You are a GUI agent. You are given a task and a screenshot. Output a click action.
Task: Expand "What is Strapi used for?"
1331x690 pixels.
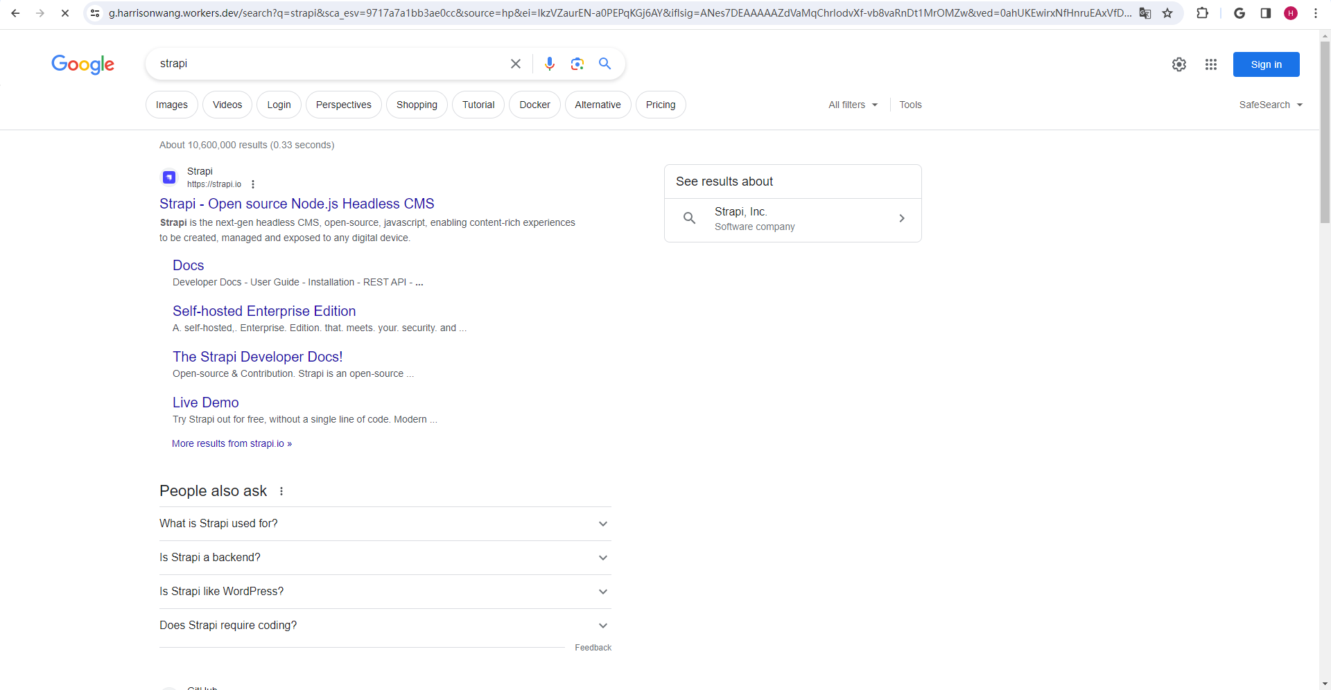(x=385, y=524)
